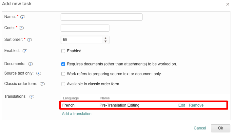Click help icon beside Documents label
This screenshot has height=136, width=233.
click(30, 64)
